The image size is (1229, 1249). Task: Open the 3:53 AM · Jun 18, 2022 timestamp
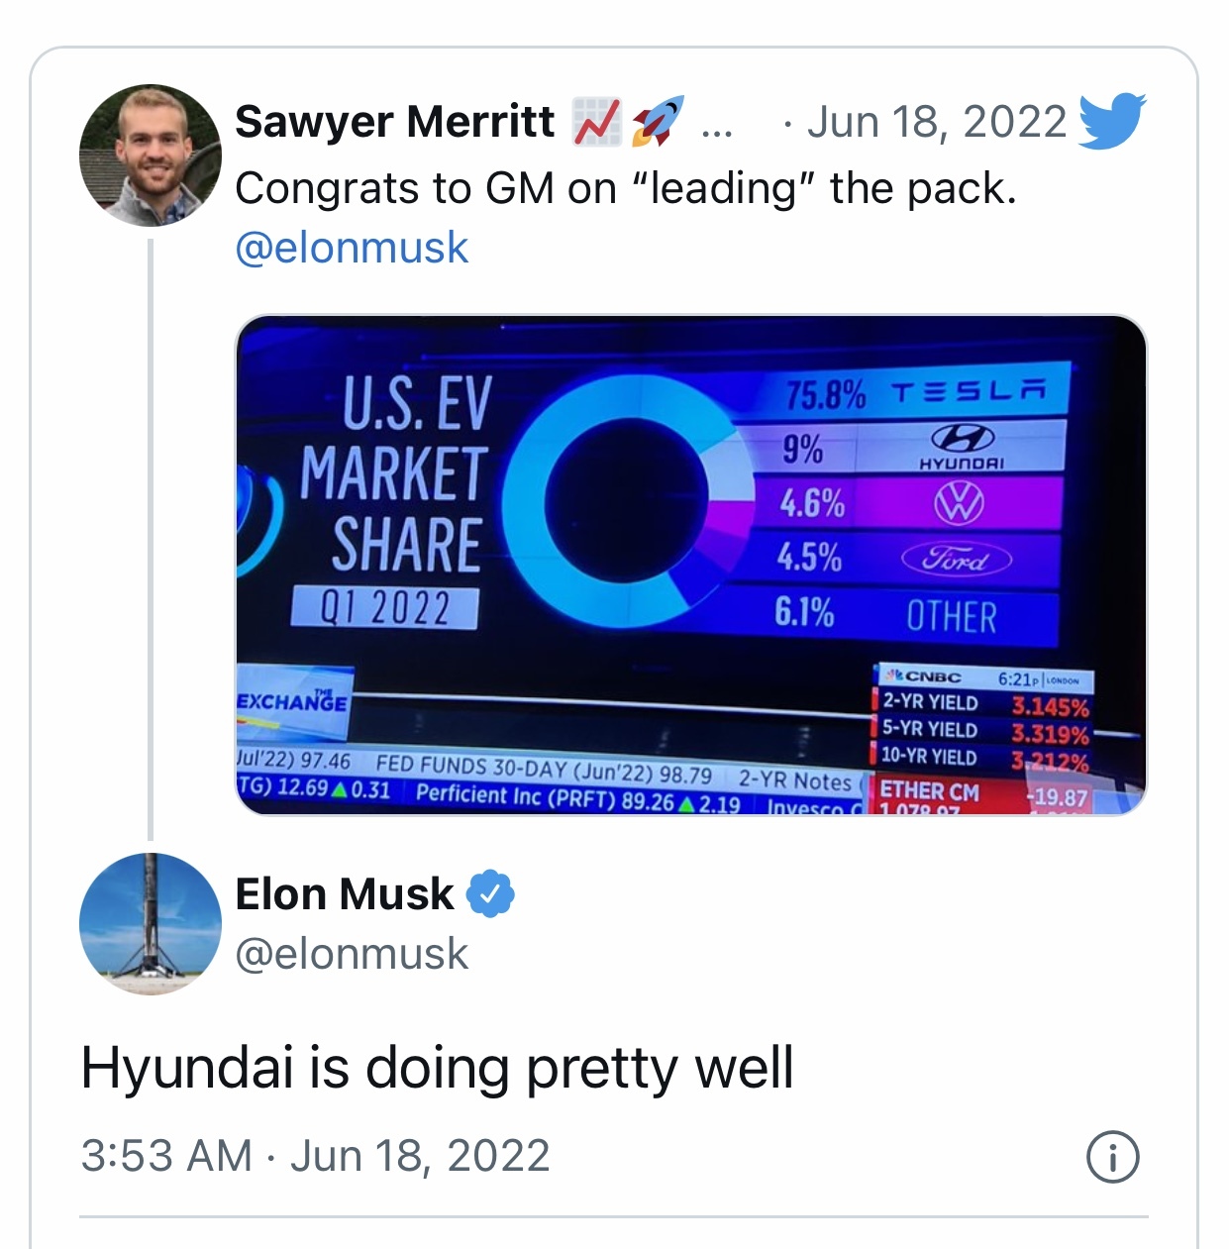click(315, 1156)
